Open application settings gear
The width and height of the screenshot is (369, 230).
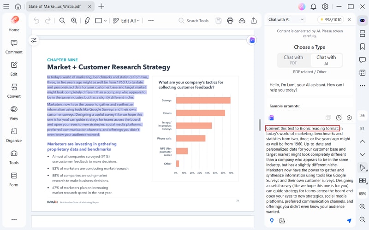point(325,6)
